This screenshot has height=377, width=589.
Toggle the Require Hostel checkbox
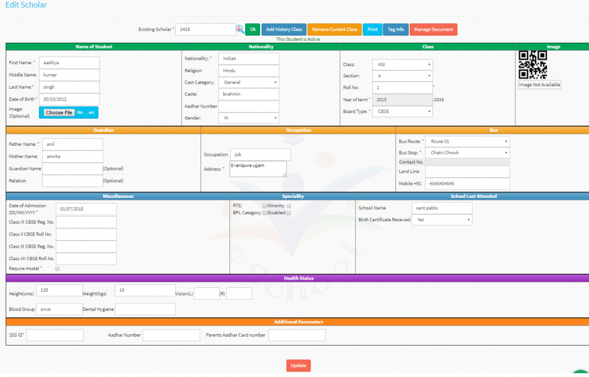(56, 268)
